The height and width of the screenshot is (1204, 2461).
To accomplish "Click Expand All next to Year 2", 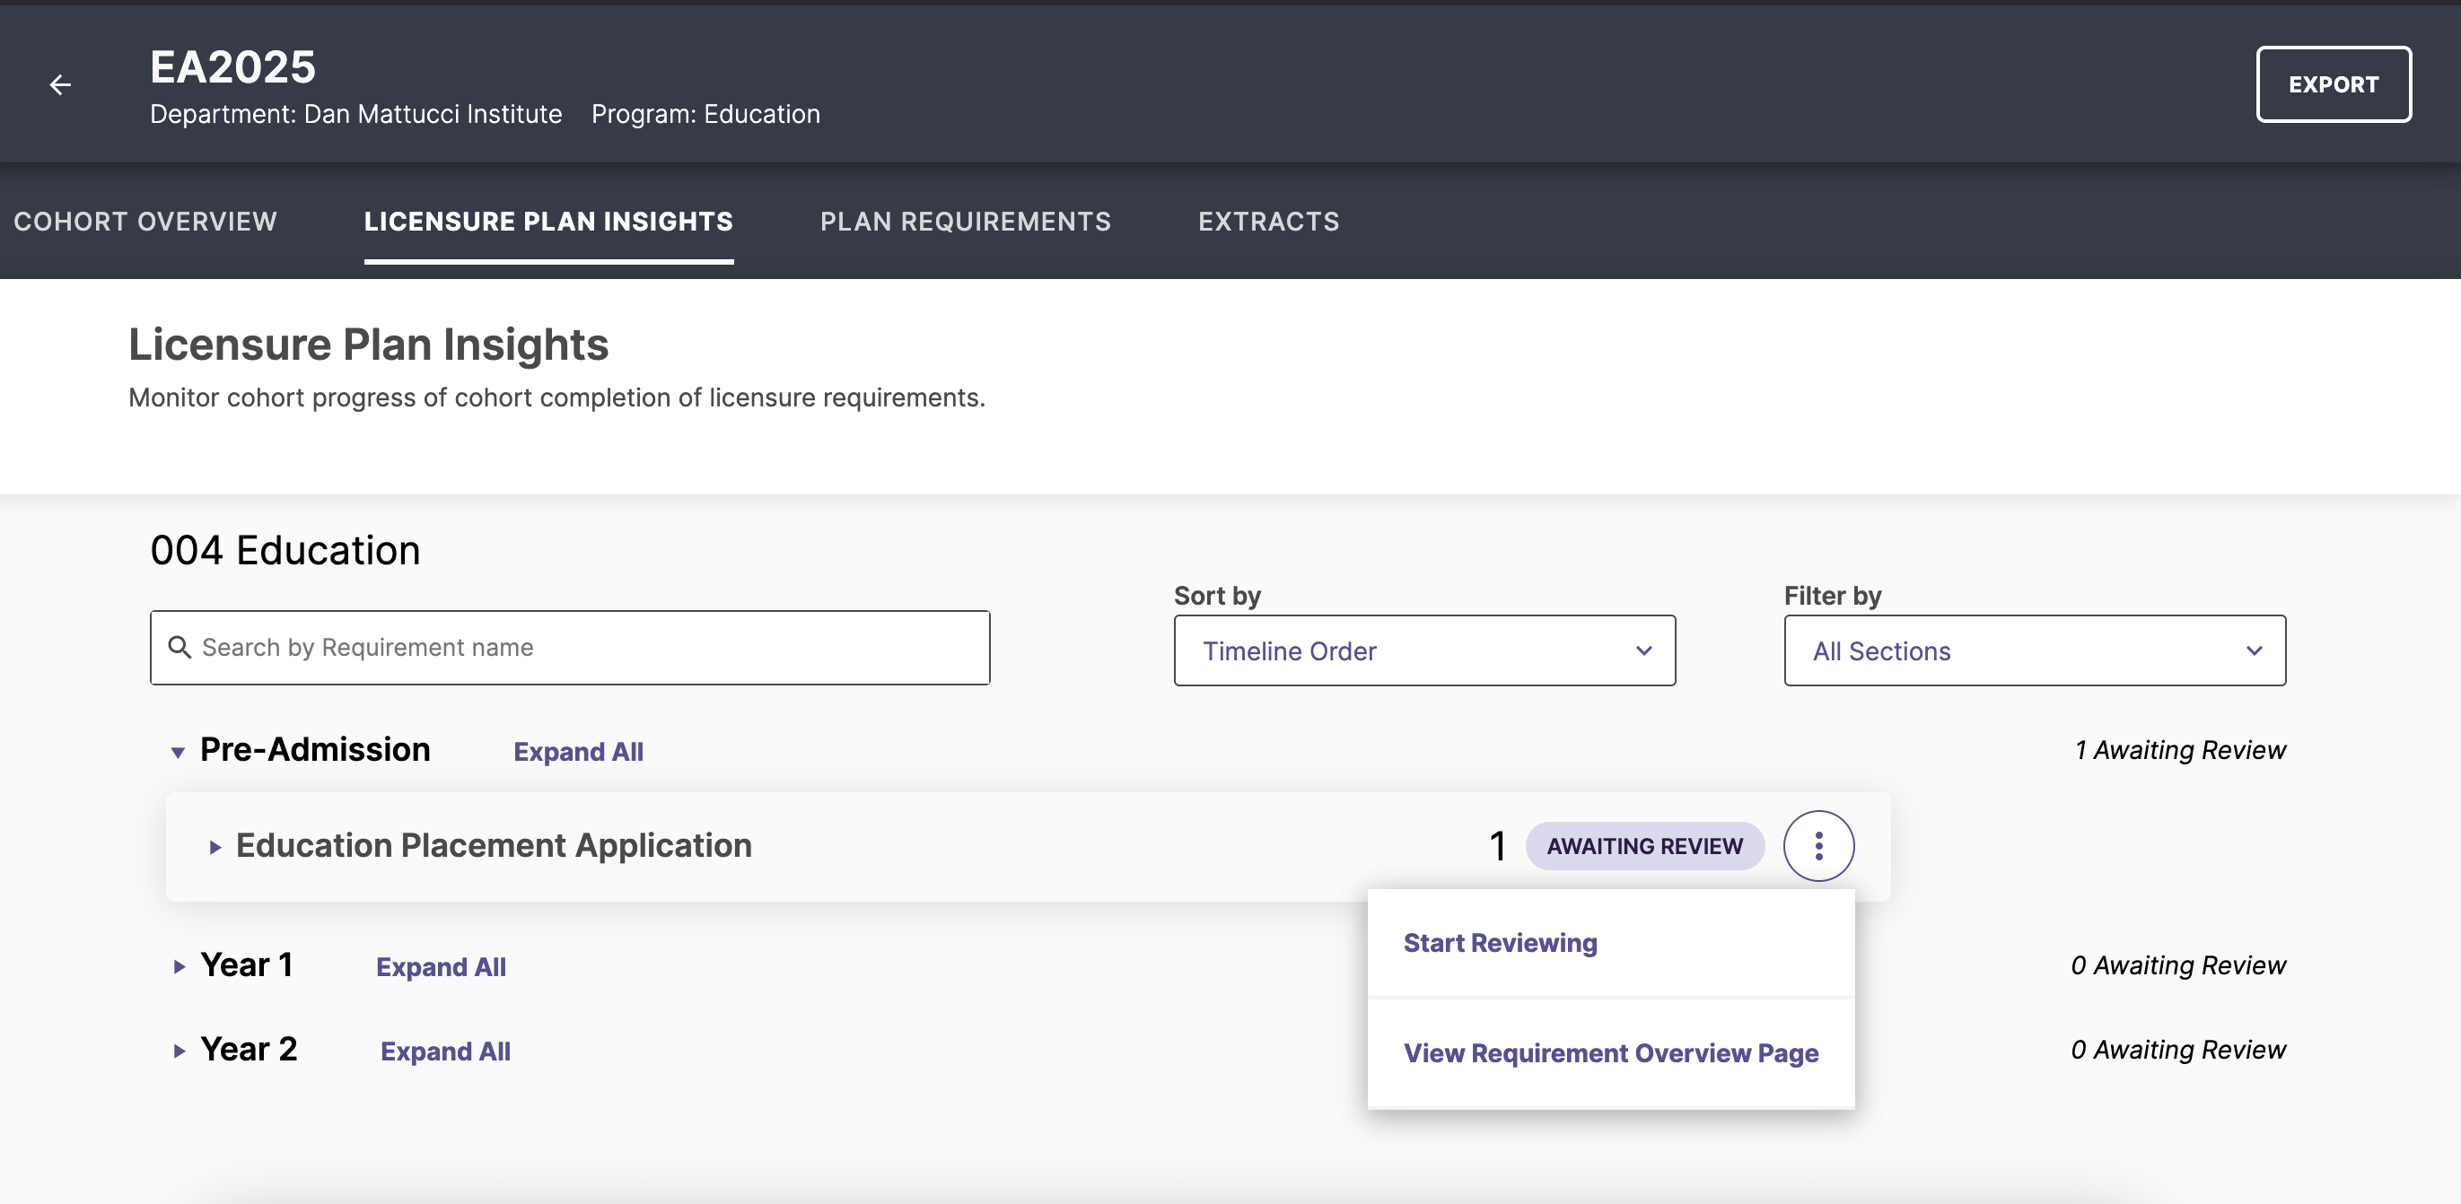I will coord(445,1051).
